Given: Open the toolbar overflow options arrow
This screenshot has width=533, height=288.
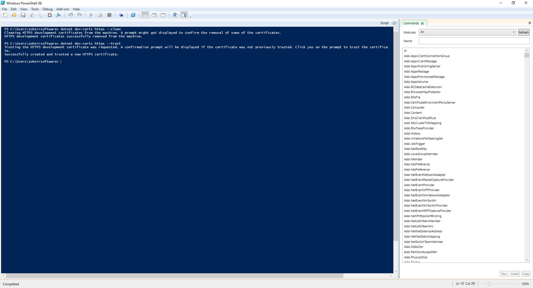Looking at the screenshot, I should [191, 17].
